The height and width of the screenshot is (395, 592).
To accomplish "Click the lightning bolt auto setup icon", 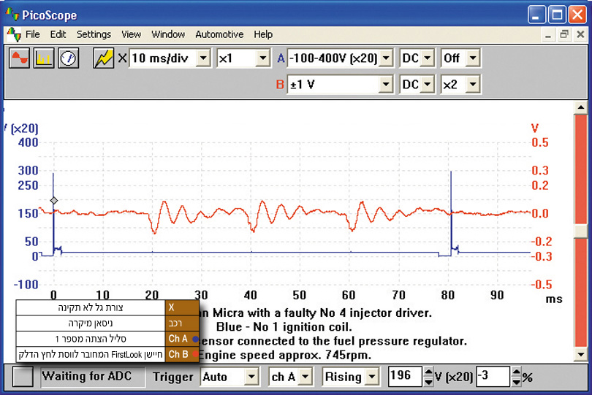I will (x=104, y=58).
